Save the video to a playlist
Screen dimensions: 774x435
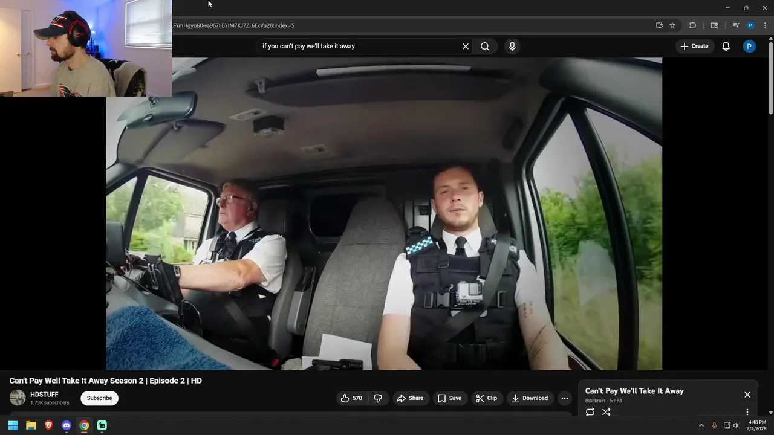click(x=449, y=398)
